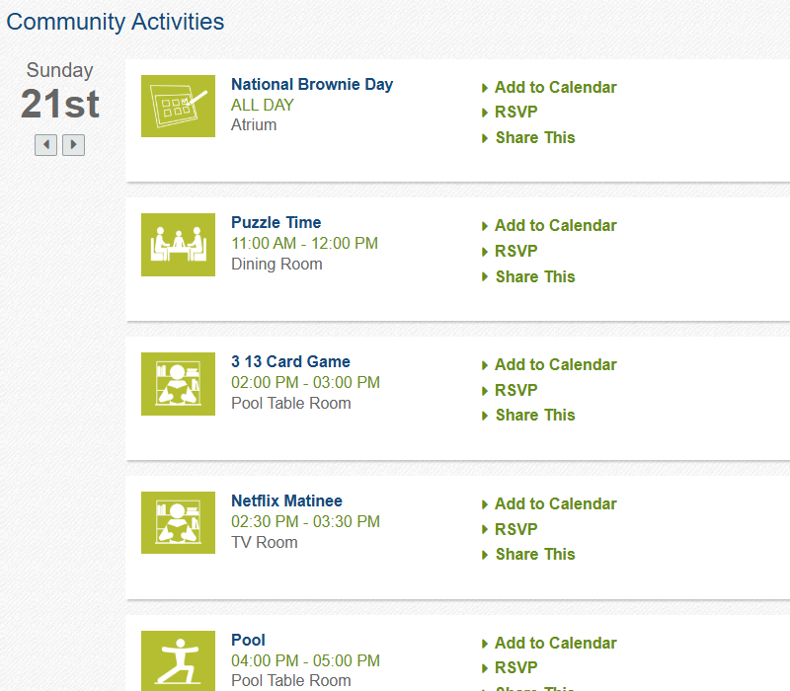
Task: Add the Pool event to calendar
Action: [x=555, y=644]
